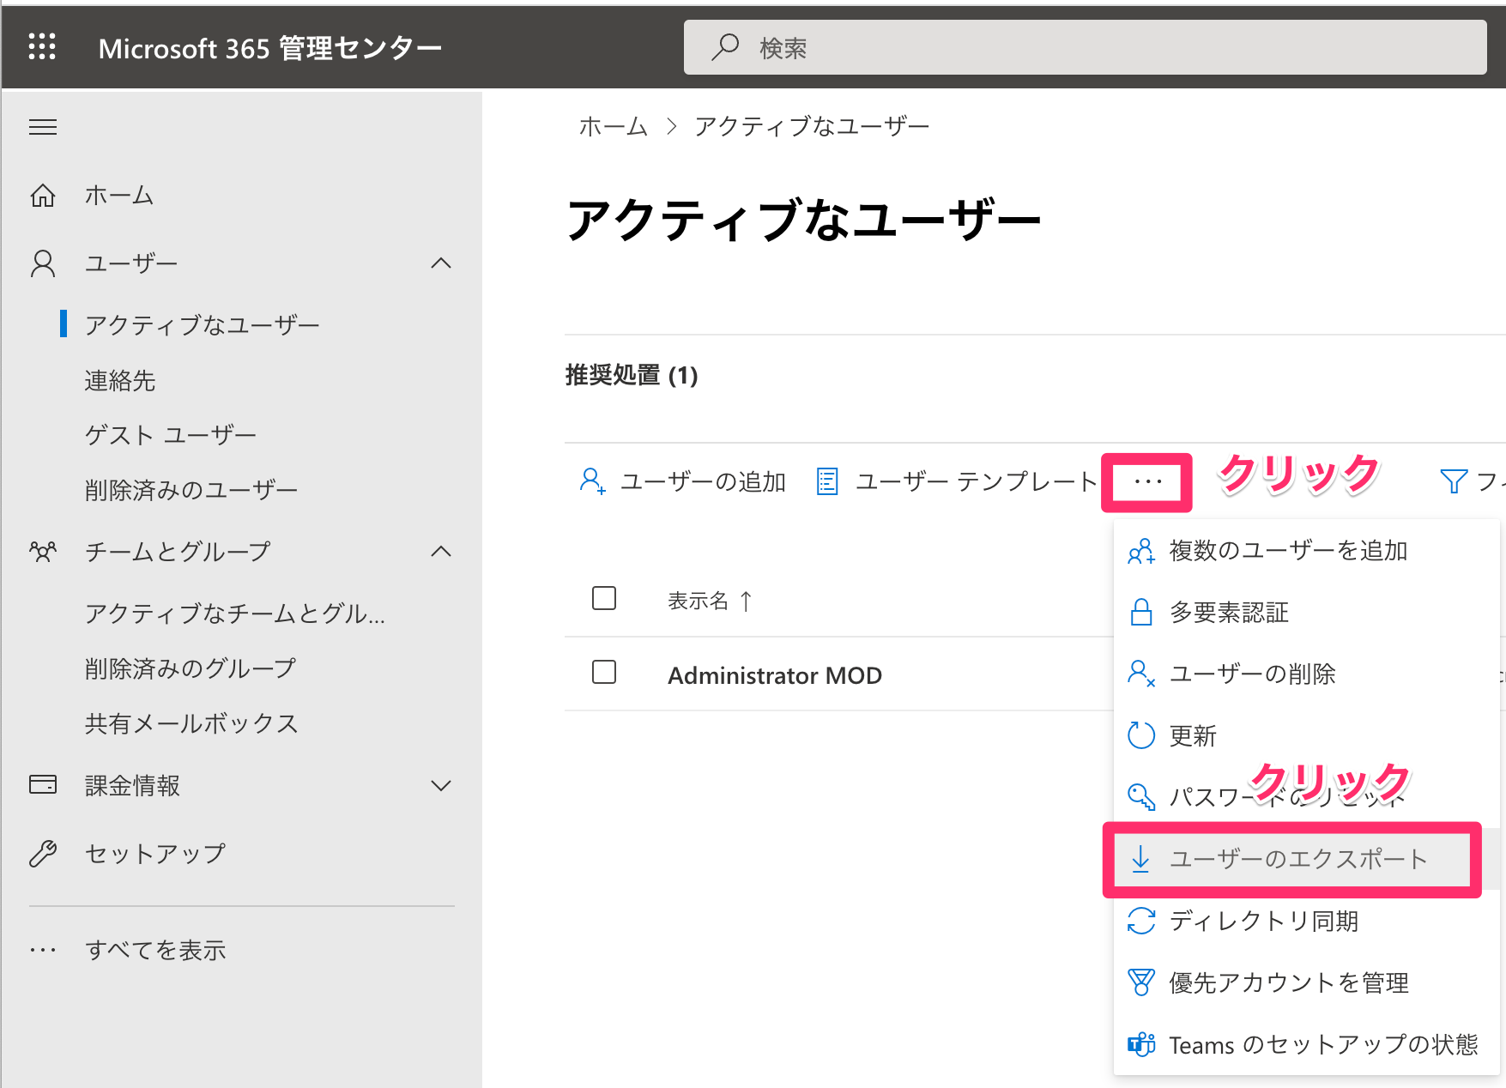Click the 優先アカウントを管理 medal icon
The image size is (1506, 1088).
click(1141, 982)
